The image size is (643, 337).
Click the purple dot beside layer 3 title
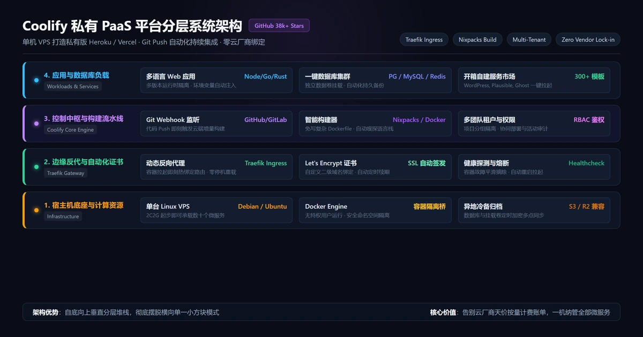[x=36, y=124]
